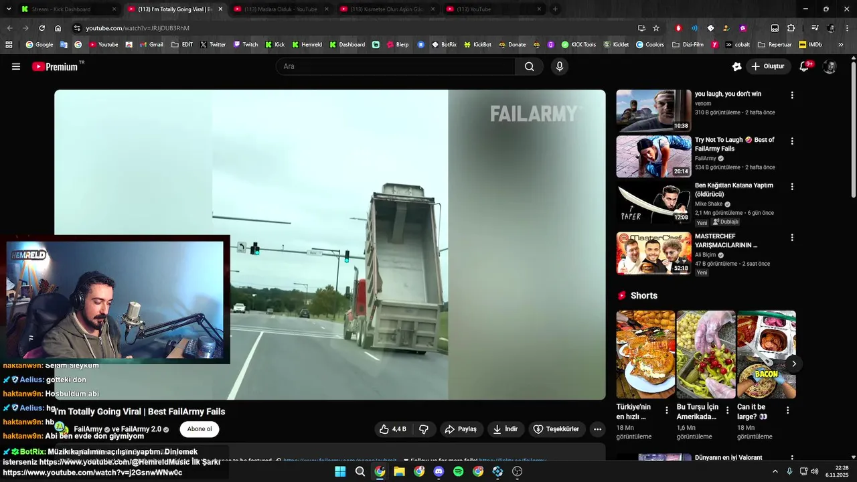Open Chrome home page button
Viewport: 857px width, 482px height.
coord(58,28)
